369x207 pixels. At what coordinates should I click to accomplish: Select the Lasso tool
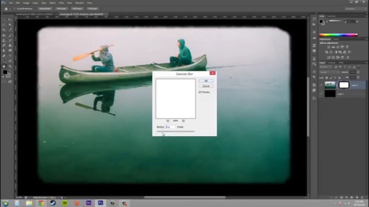[4, 25]
